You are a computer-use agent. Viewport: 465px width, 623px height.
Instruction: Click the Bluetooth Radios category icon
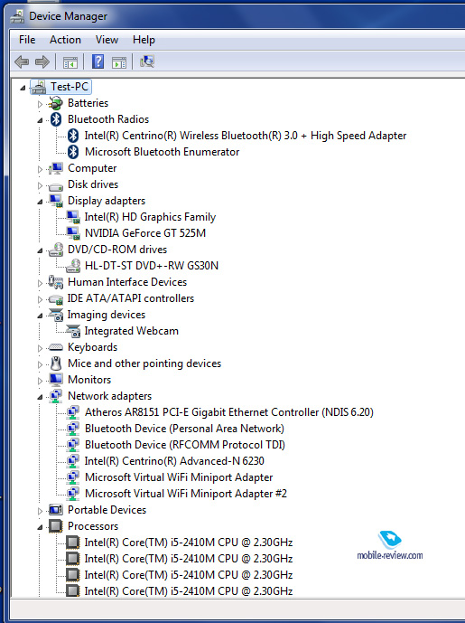click(56, 119)
